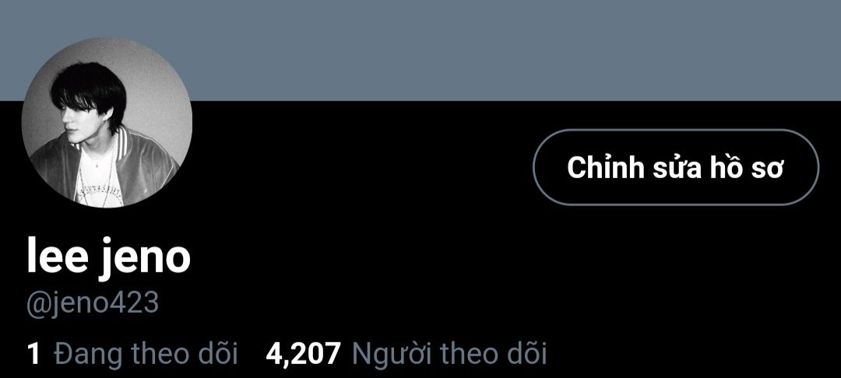The width and height of the screenshot is (841, 378).
Task: Click the following count number 1
Action: pos(33,355)
